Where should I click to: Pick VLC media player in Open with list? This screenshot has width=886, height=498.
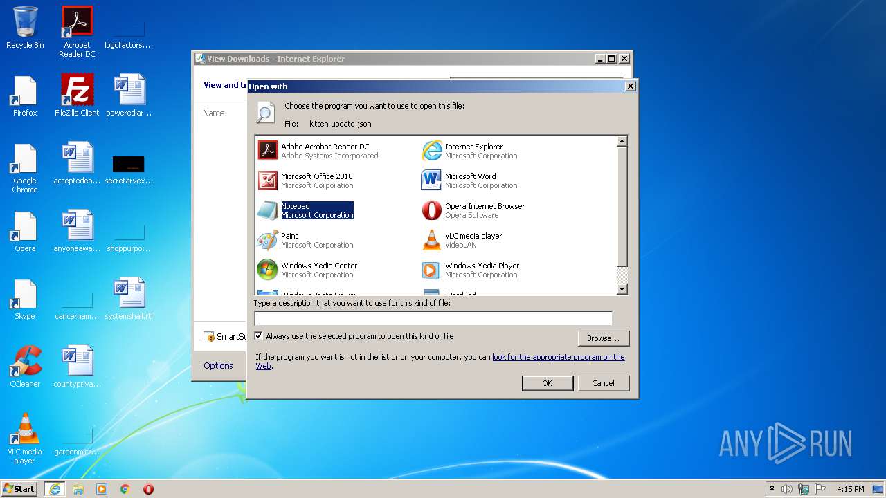click(x=462, y=240)
